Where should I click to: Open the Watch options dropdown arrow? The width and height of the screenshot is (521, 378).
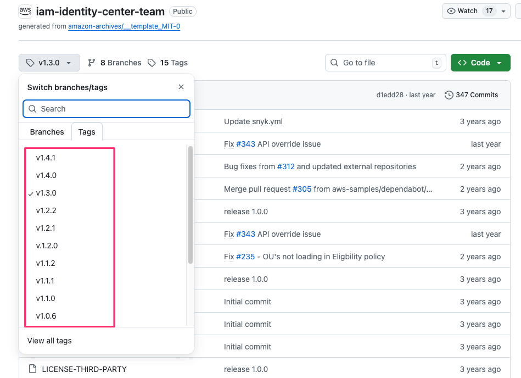coord(503,11)
